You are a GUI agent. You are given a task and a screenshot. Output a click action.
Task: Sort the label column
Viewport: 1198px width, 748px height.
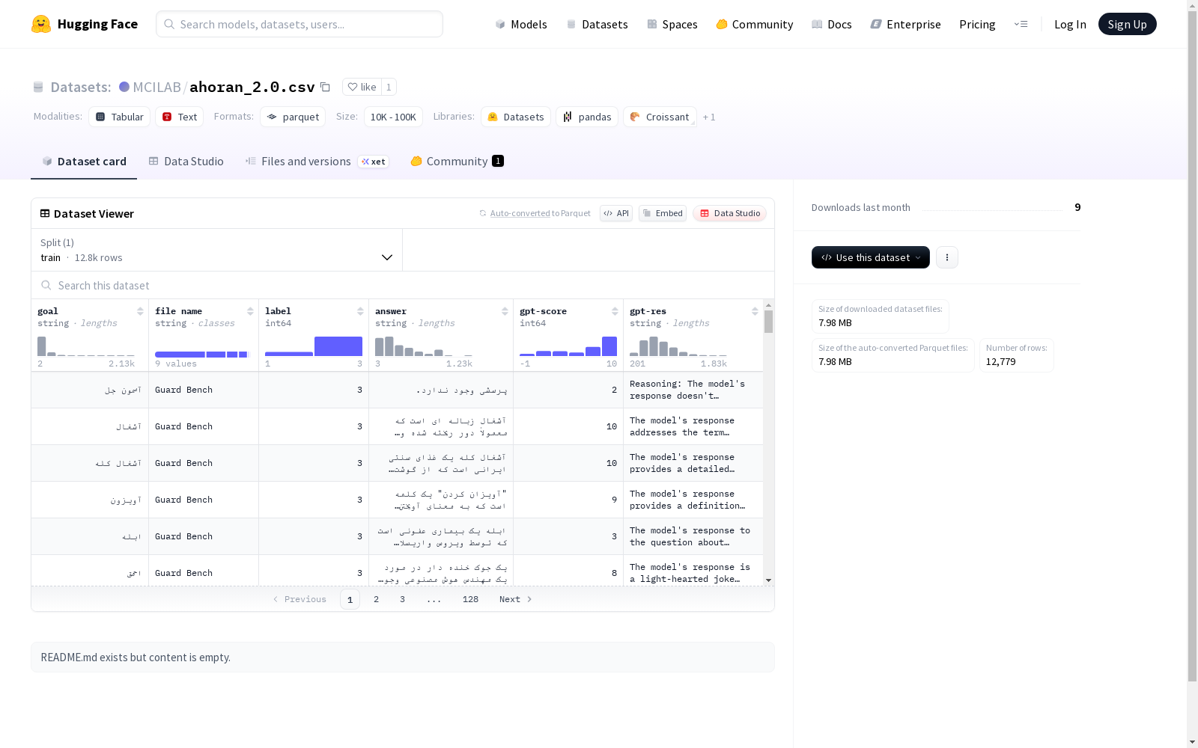coord(360,311)
